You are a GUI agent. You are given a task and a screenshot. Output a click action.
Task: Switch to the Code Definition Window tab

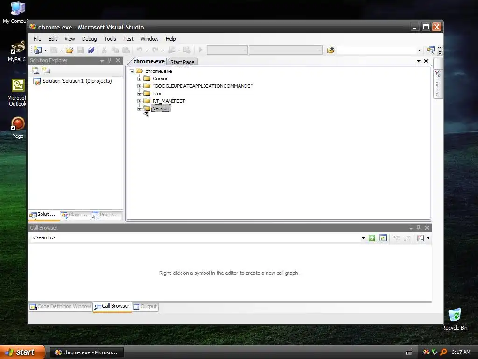tap(60, 307)
